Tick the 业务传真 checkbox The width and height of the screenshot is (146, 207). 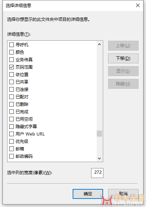coord(11,60)
